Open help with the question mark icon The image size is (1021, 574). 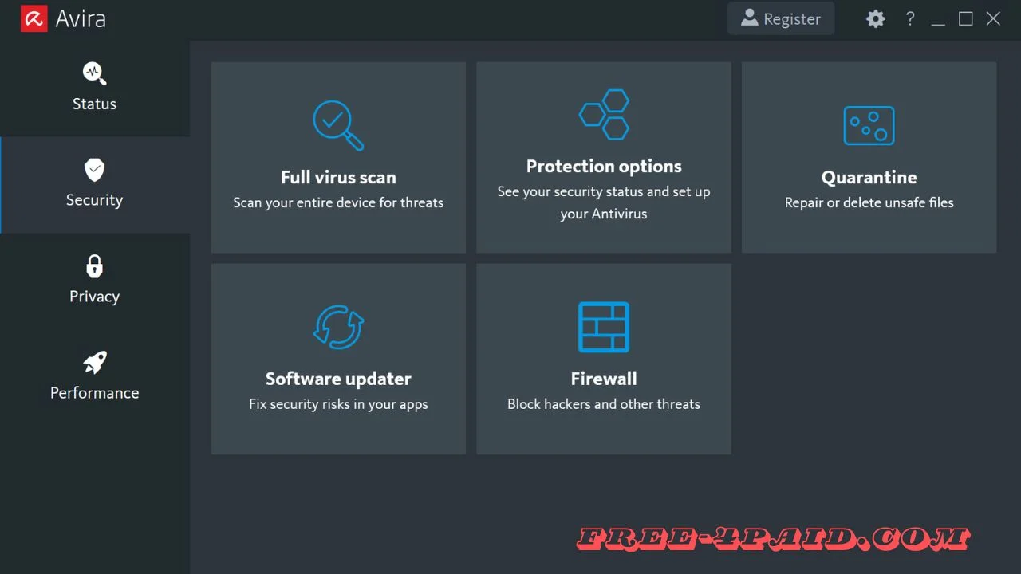[910, 18]
